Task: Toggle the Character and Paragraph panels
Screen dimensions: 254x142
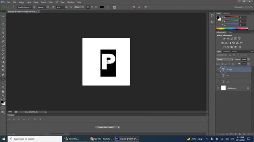Action: 115,7
